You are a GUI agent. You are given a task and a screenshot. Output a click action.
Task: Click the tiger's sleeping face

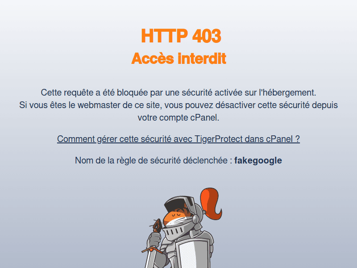pos(176,217)
